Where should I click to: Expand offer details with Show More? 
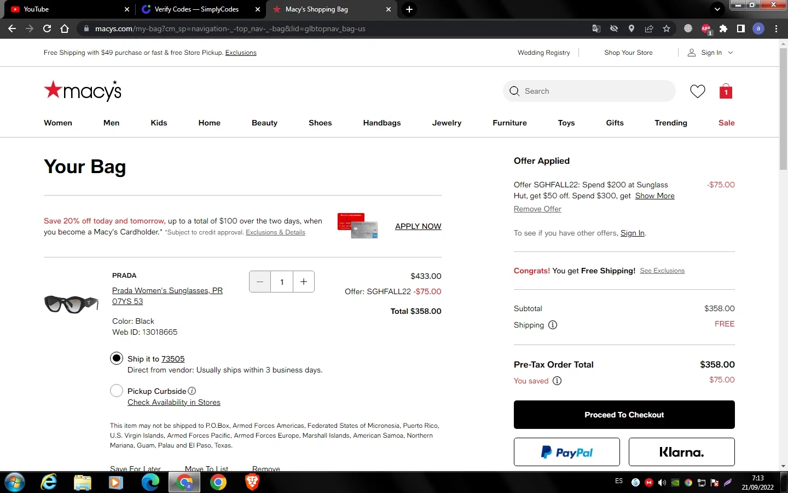click(x=655, y=196)
